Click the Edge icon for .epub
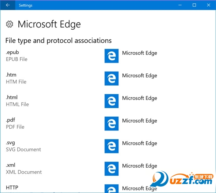Image resolution: width=216 pixels, height=193 pixels. (112, 56)
